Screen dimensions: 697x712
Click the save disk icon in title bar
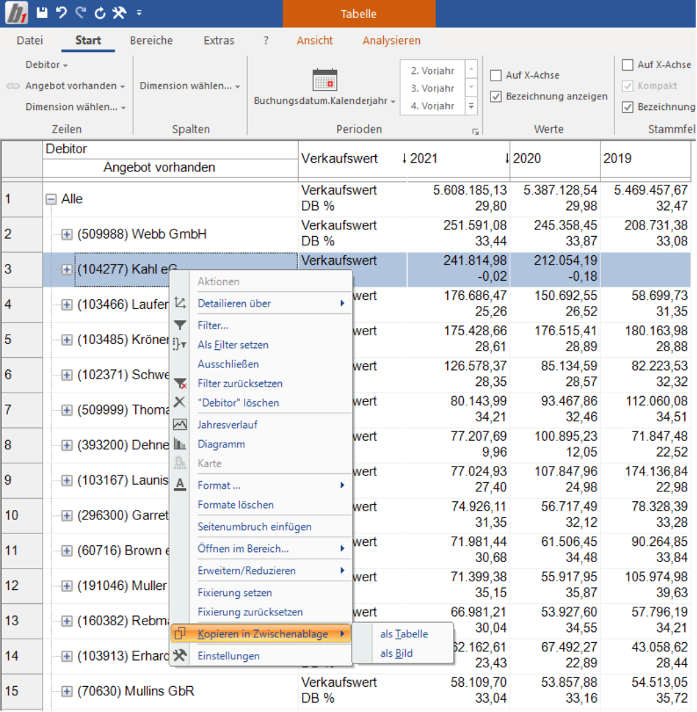coord(42,13)
